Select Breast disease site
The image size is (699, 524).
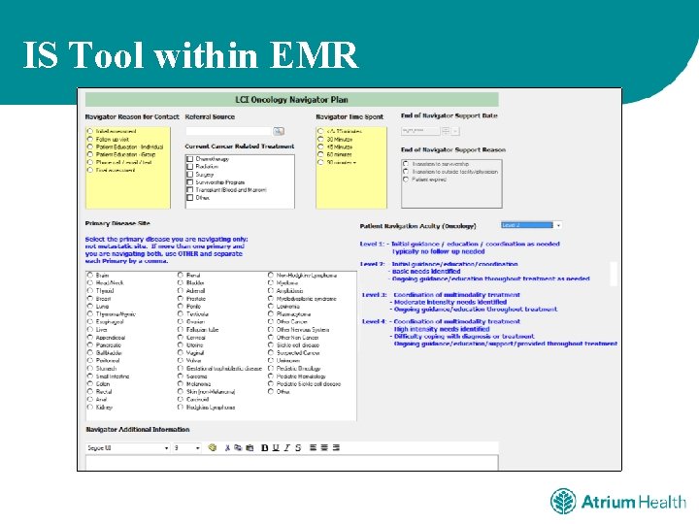(x=90, y=298)
